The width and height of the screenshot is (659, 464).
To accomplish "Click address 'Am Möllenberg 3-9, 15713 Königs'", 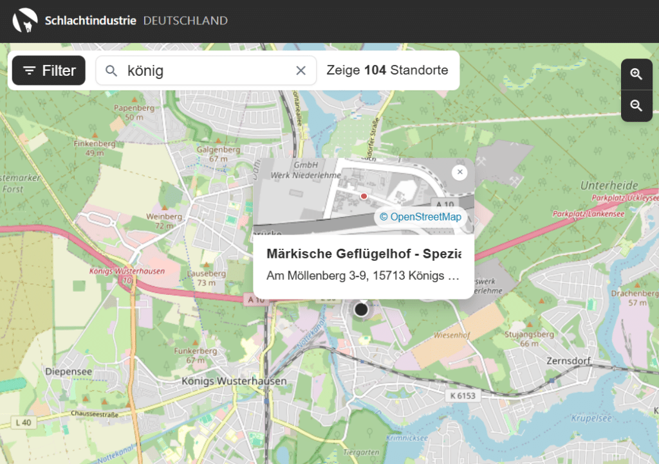I will click(363, 276).
